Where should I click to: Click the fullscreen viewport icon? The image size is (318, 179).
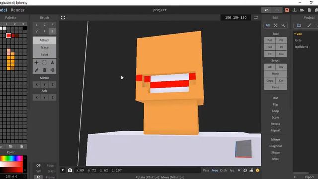(63, 18)
